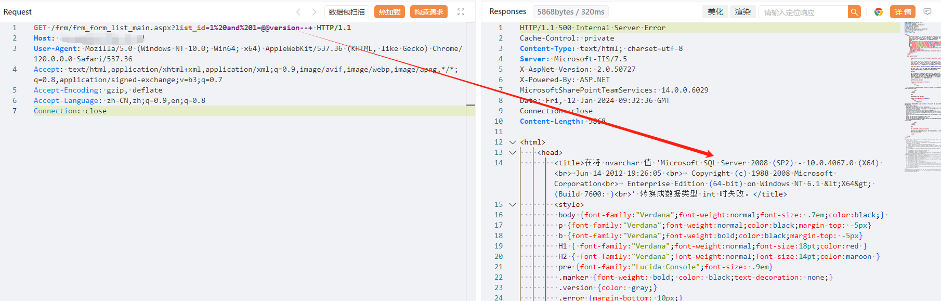941x301 pixels.
Task: Click the Cache-Control: private response header
Action: coord(567,38)
